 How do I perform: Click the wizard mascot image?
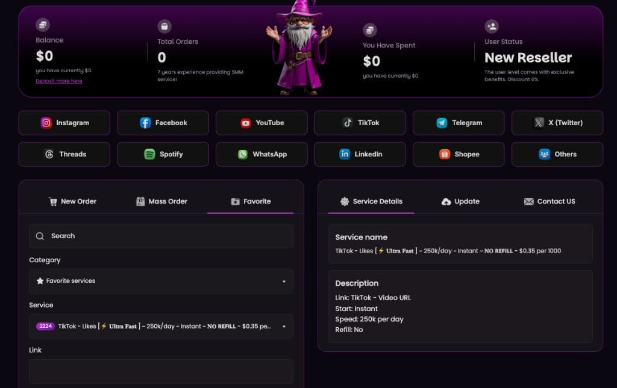[x=299, y=48]
